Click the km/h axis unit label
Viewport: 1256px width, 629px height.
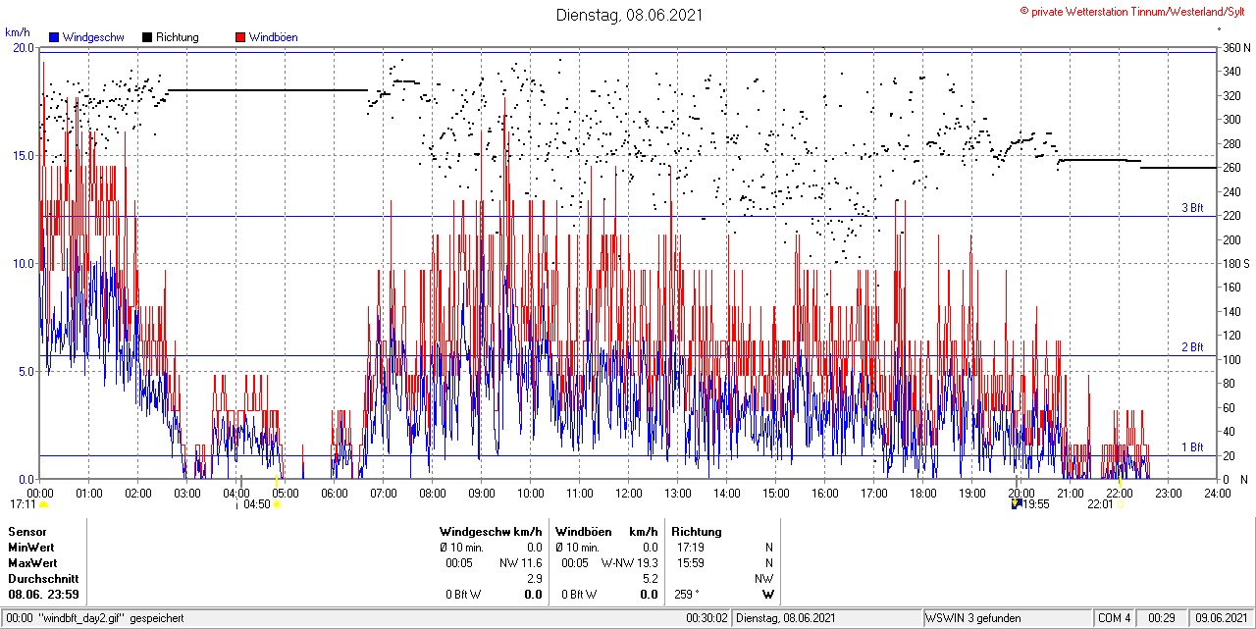pos(18,32)
